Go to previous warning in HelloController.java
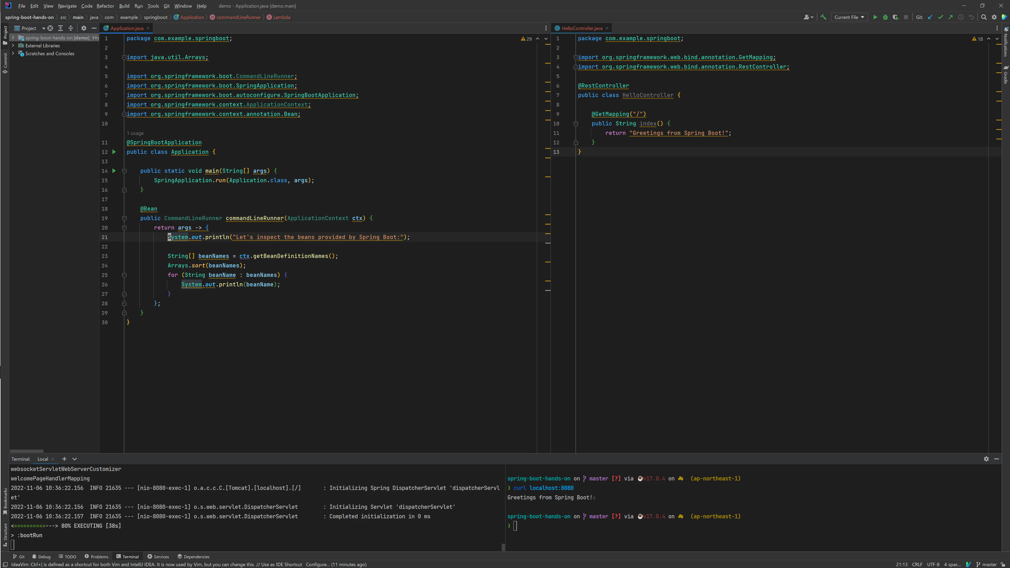Image resolution: width=1010 pixels, height=568 pixels. (x=988, y=38)
